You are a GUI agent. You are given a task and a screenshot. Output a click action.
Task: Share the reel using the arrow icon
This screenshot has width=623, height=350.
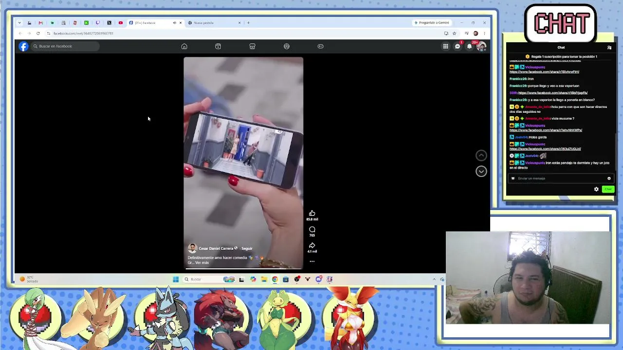coord(312,245)
